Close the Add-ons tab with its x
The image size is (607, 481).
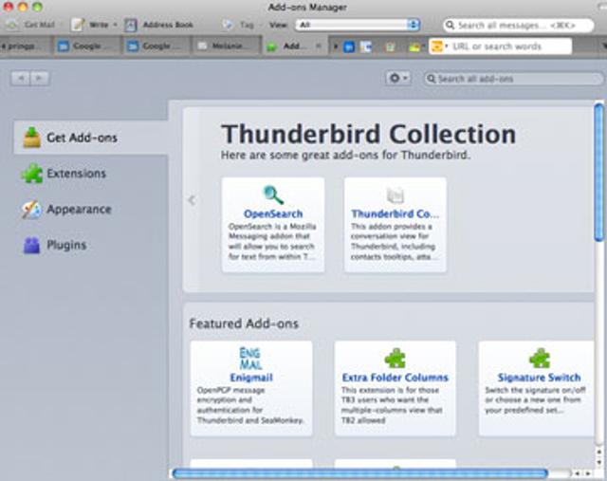(319, 46)
